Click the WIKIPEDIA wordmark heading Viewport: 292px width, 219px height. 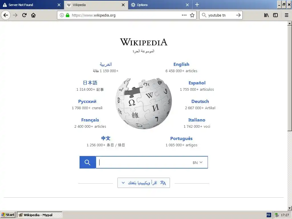coord(144,42)
